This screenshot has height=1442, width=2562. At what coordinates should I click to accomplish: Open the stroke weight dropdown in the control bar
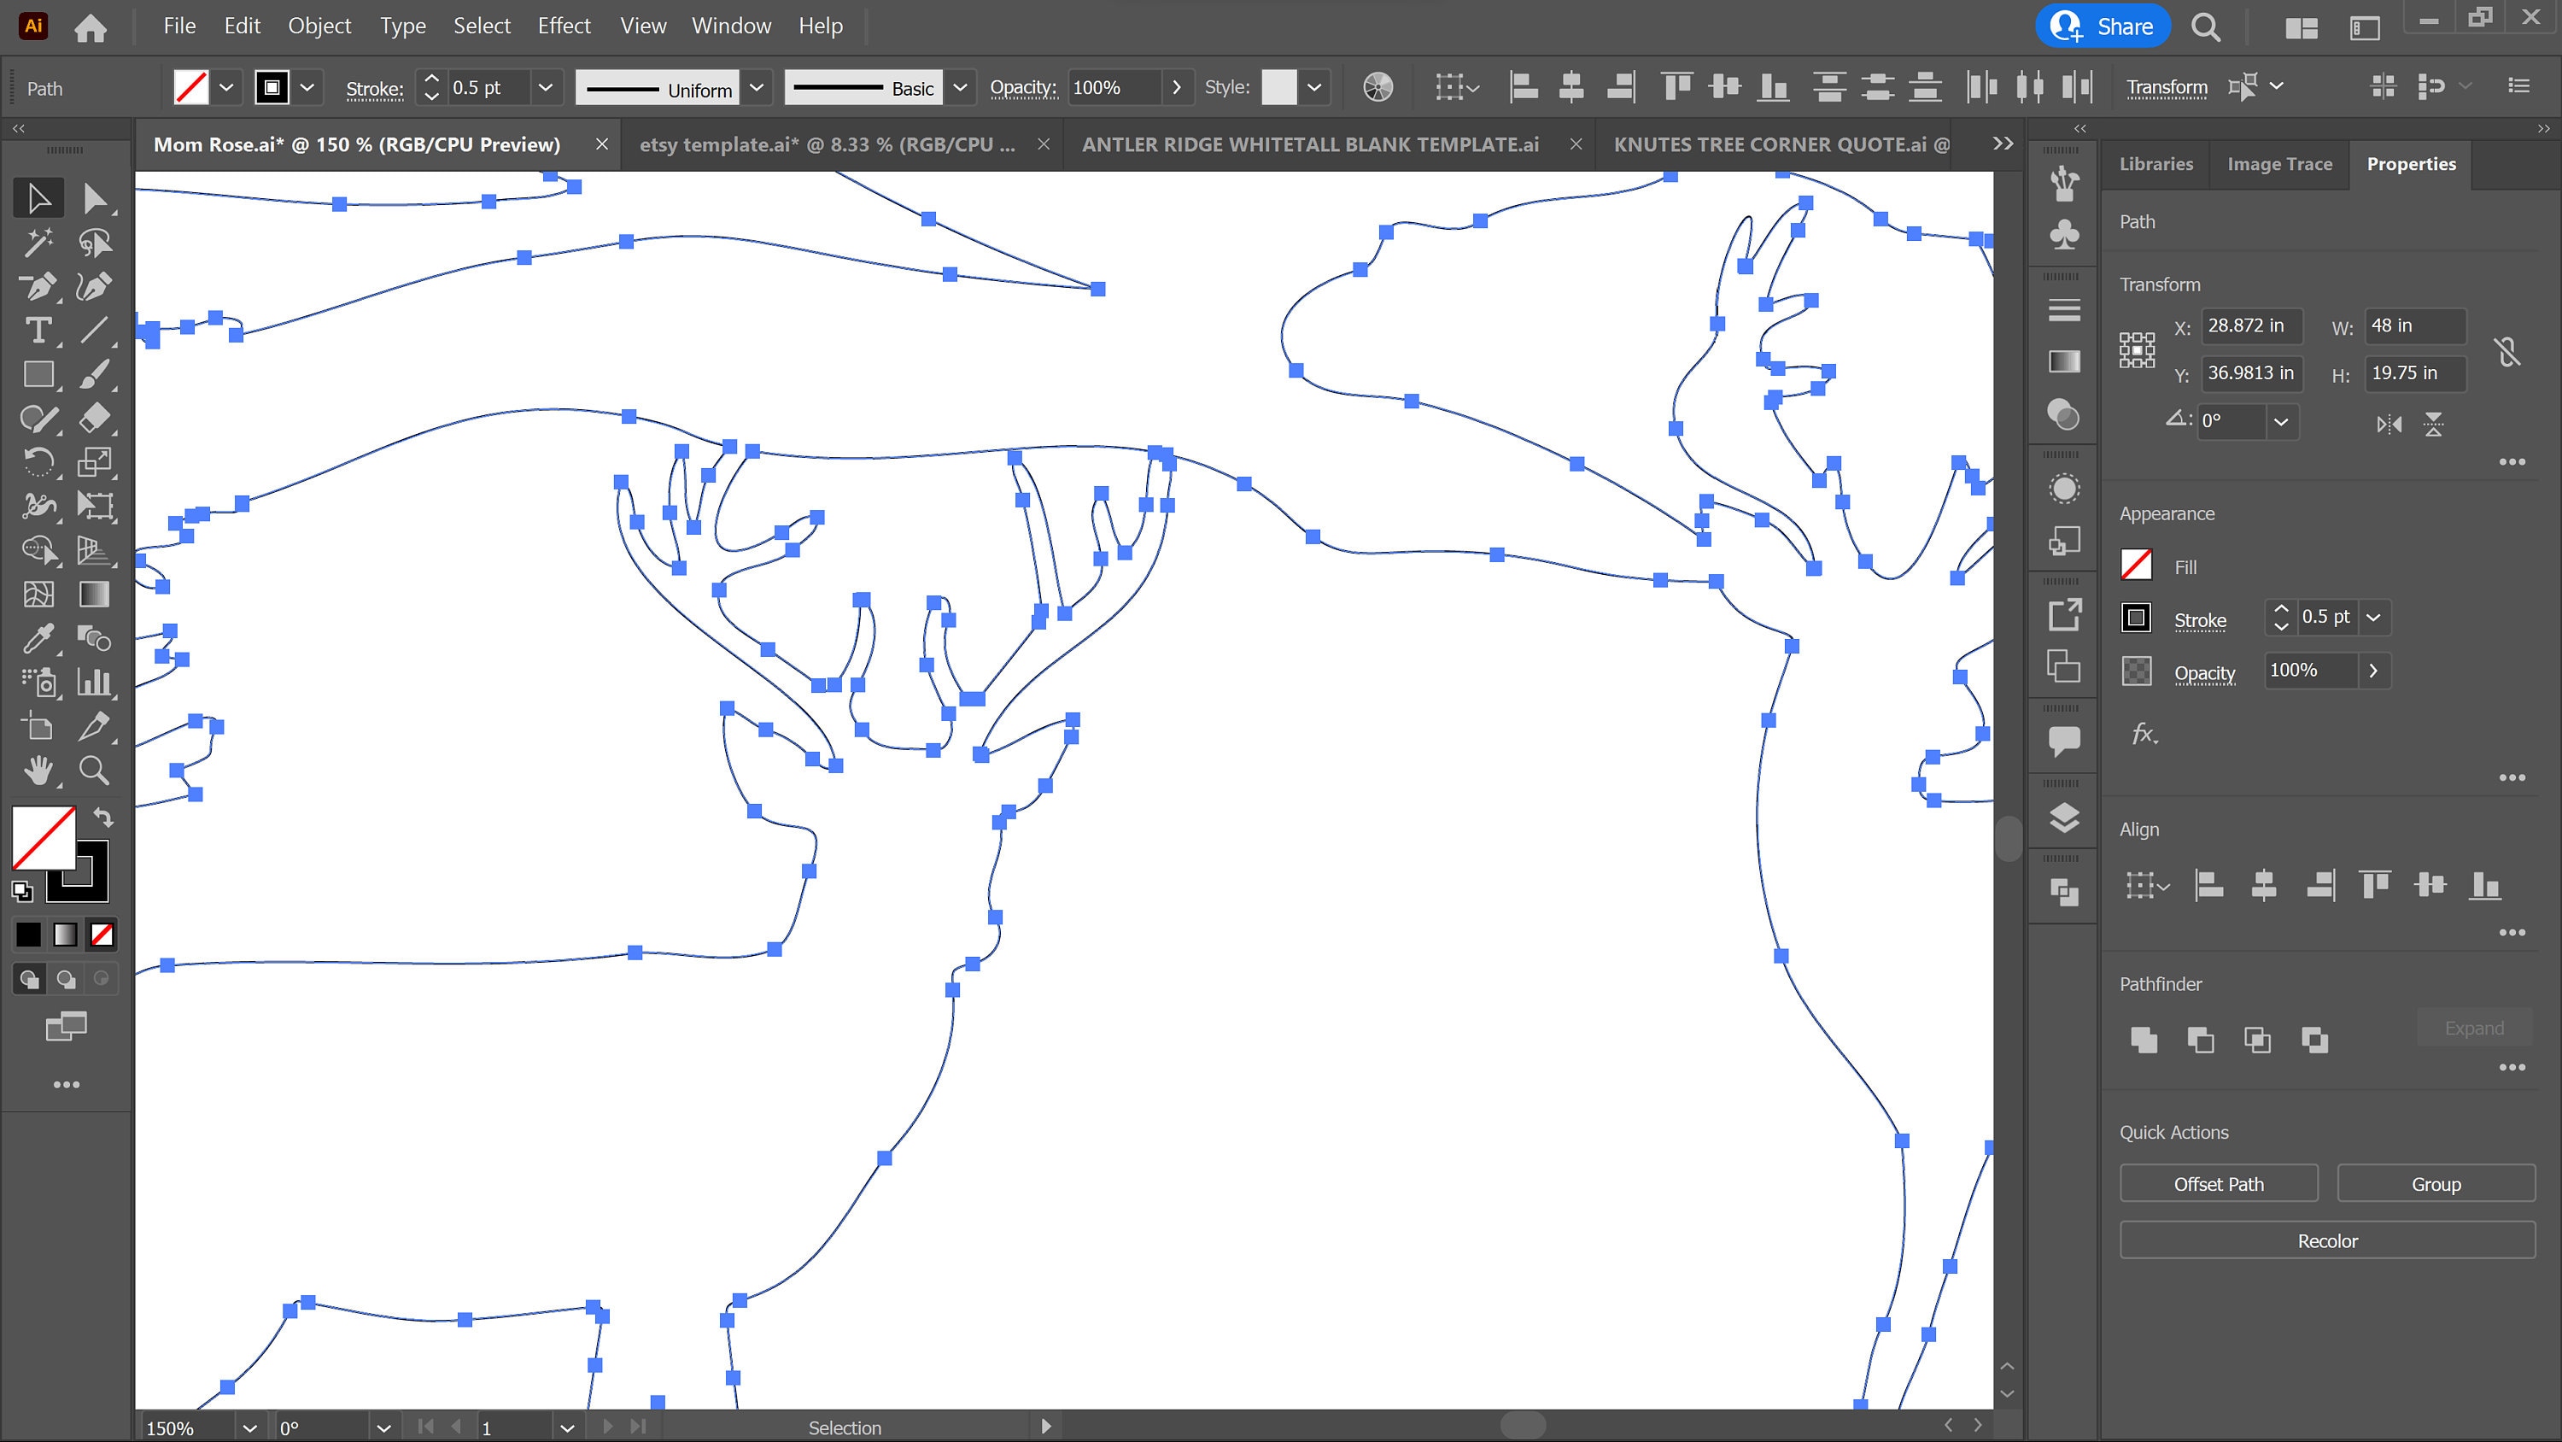point(546,88)
